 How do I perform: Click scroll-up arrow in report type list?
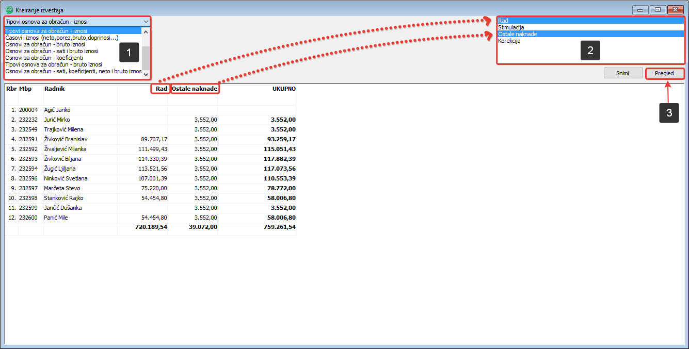[x=146, y=32]
